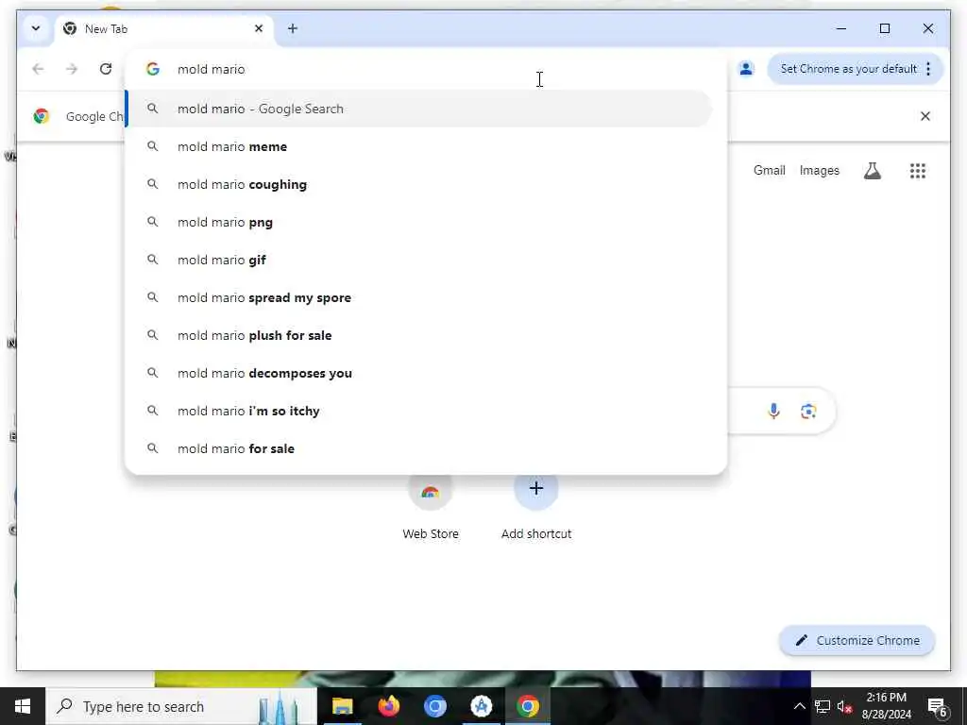The image size is (967, 725).
Task: Choose suggestion 'mold mario i'm so itchy'
Action: pos(419,411)
